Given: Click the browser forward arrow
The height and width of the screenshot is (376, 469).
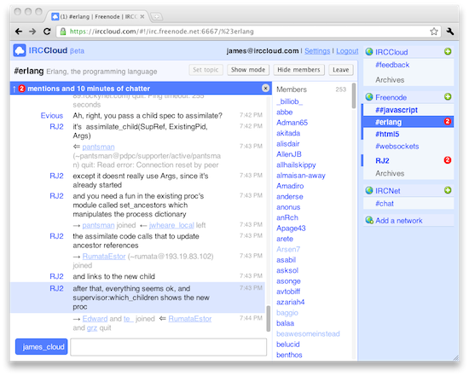Looking at the screenshot, I should pos(32,31).
